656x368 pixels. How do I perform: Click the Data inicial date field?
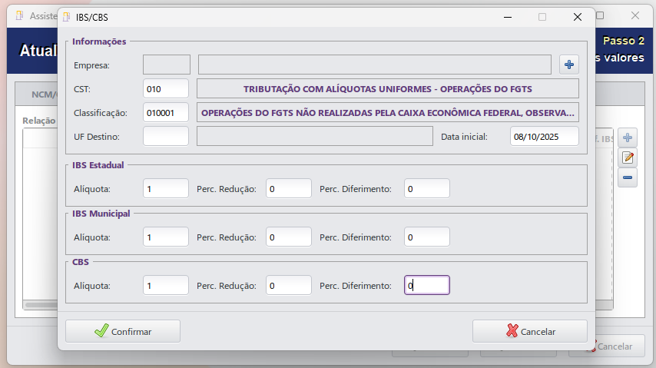[x=544, y=136]
